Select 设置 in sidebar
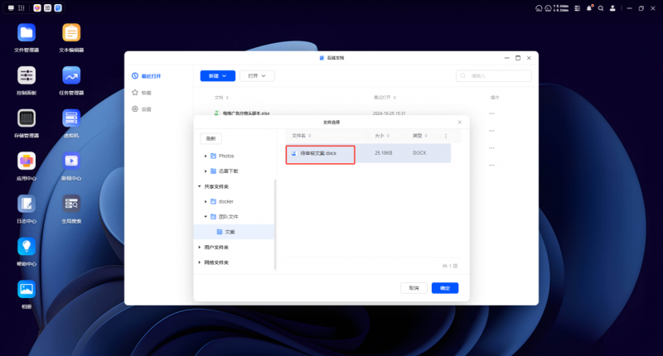Image resolution: width=663 pixels, height=356 pixels. pyautogui.click(x=142, y=109)
